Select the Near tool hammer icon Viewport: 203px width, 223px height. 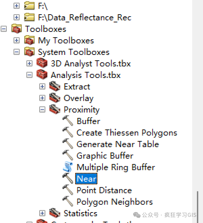coord(68,178)
